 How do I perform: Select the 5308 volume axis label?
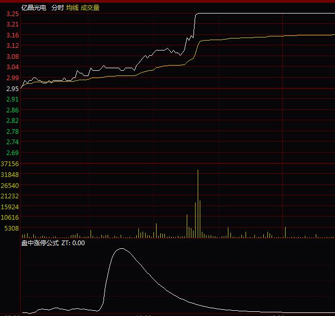point(12,228)
